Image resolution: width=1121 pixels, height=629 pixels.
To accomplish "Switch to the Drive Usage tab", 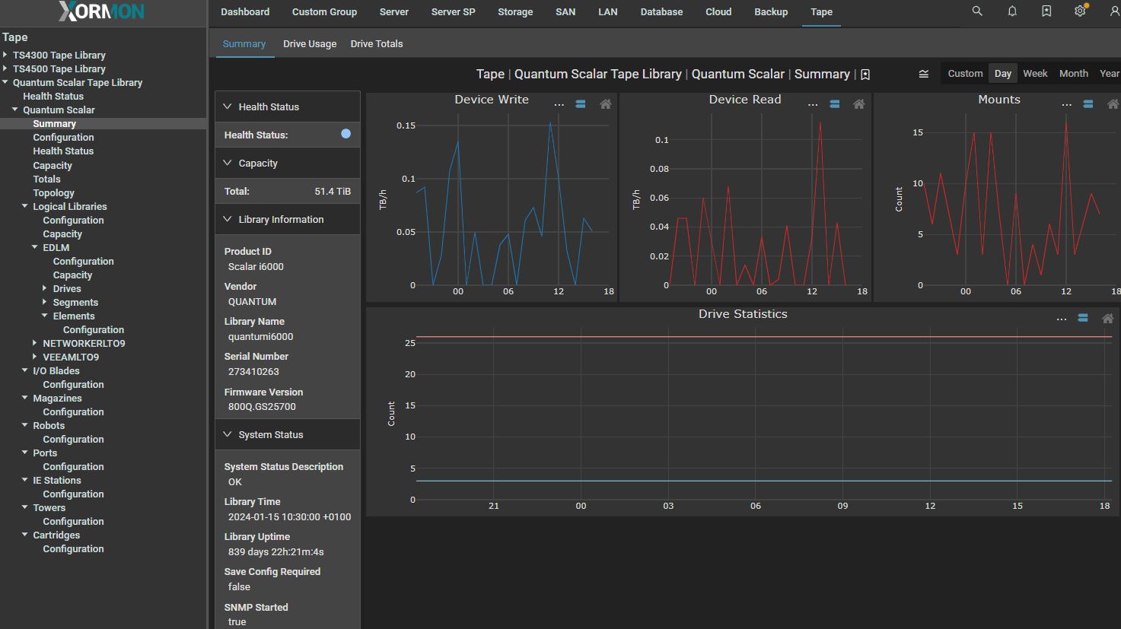I will (x=310, y=44).
